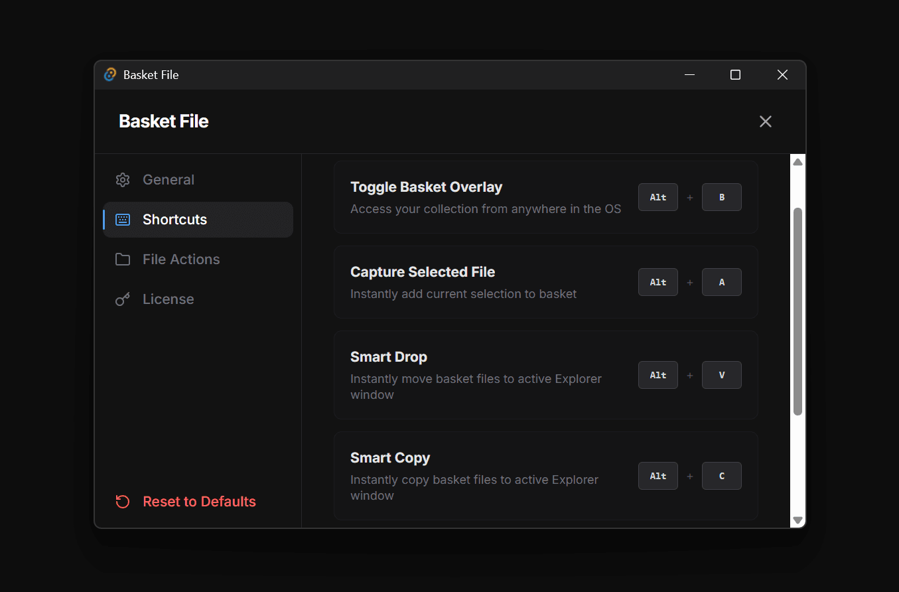Click the scrollbar up arrow
The width and height of the screenshot is (899, 592).
pos(798,162)
